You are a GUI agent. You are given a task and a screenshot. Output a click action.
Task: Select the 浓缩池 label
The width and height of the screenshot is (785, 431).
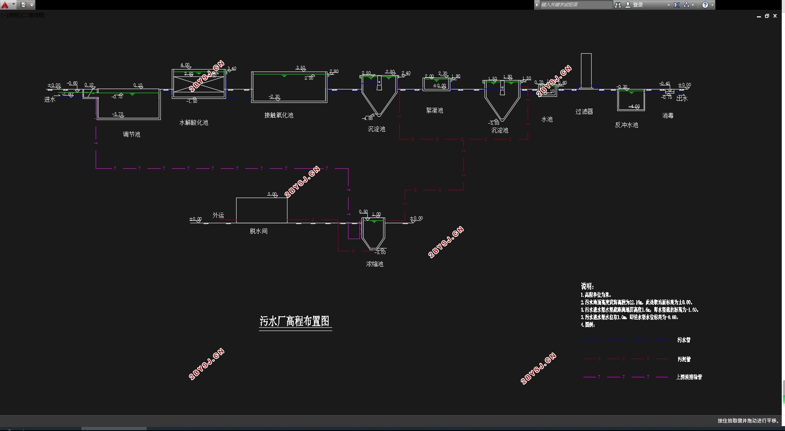(375, 264)
